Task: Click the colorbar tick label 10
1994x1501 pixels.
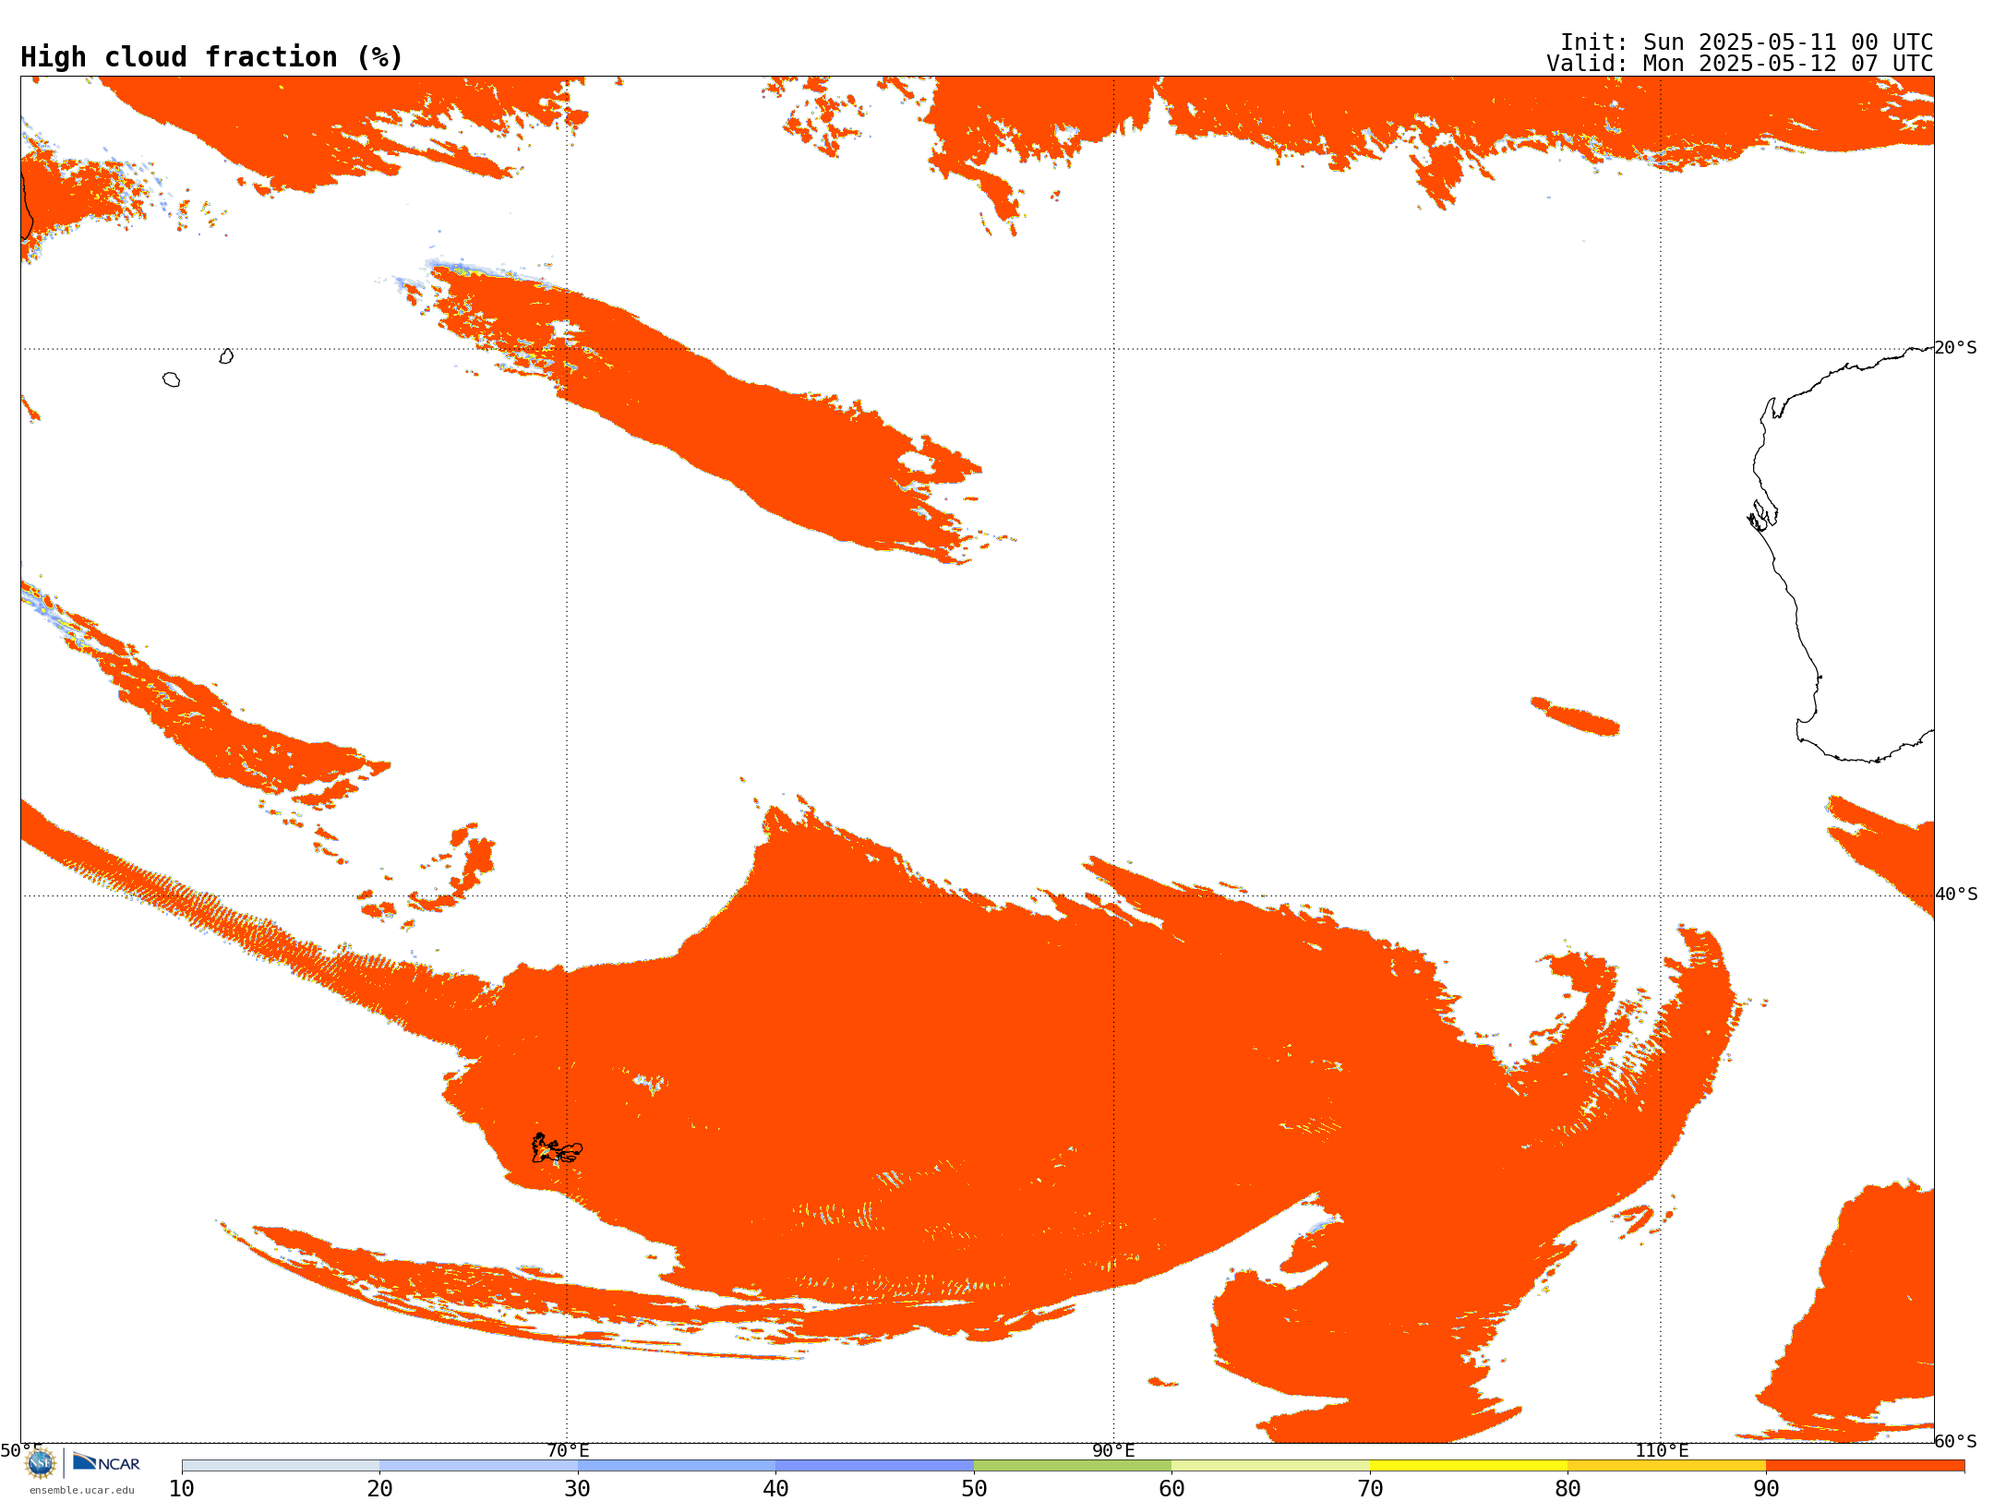Action: [182, 1489]
